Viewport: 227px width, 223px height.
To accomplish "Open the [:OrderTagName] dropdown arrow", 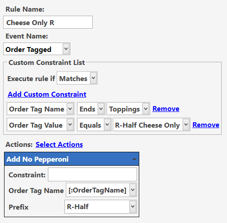I will coord(133,190).
